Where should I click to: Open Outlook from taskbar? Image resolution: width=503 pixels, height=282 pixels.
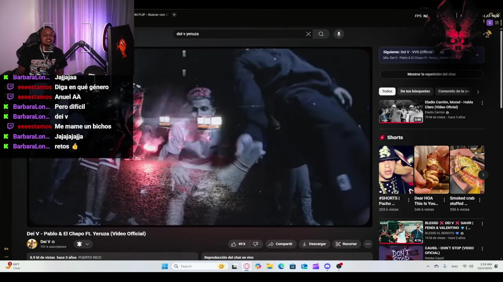pos(304,266)
